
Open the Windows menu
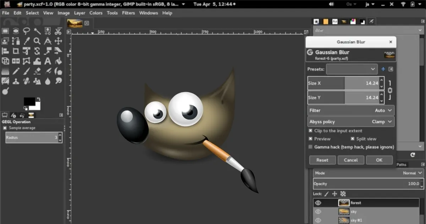coord(148,13)
